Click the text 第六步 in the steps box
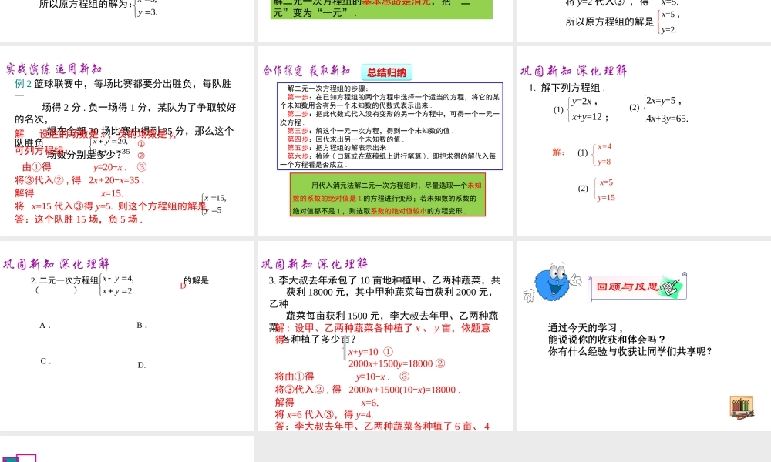Screen dimensions: 771x462 coord(298,156)
